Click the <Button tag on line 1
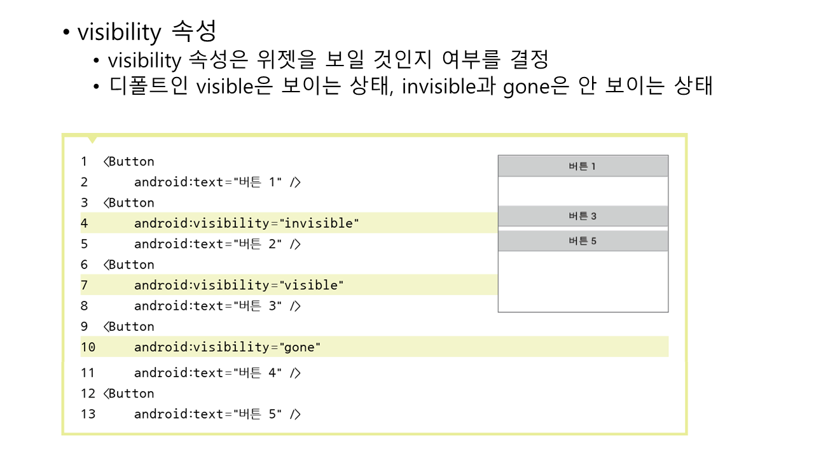The height and width of the screenshot is (458, 814). click(128, 162)
